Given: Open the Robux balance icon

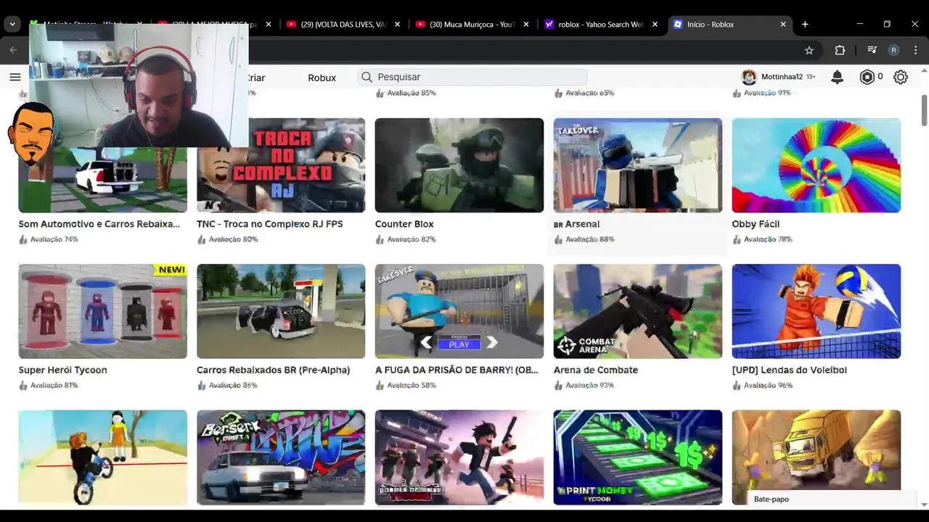Looking at the screenshot, I should (x=867, y=77).
